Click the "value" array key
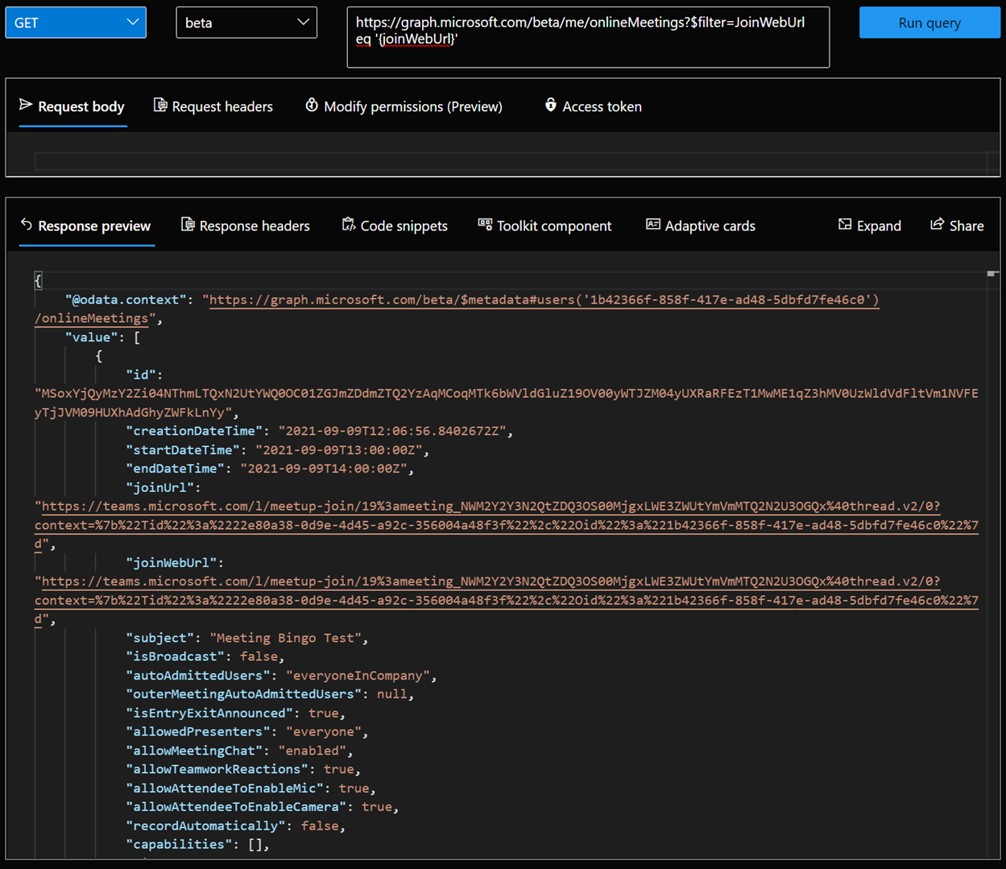The height and width of the screenshot is (869, 1006). pos(92,337)
